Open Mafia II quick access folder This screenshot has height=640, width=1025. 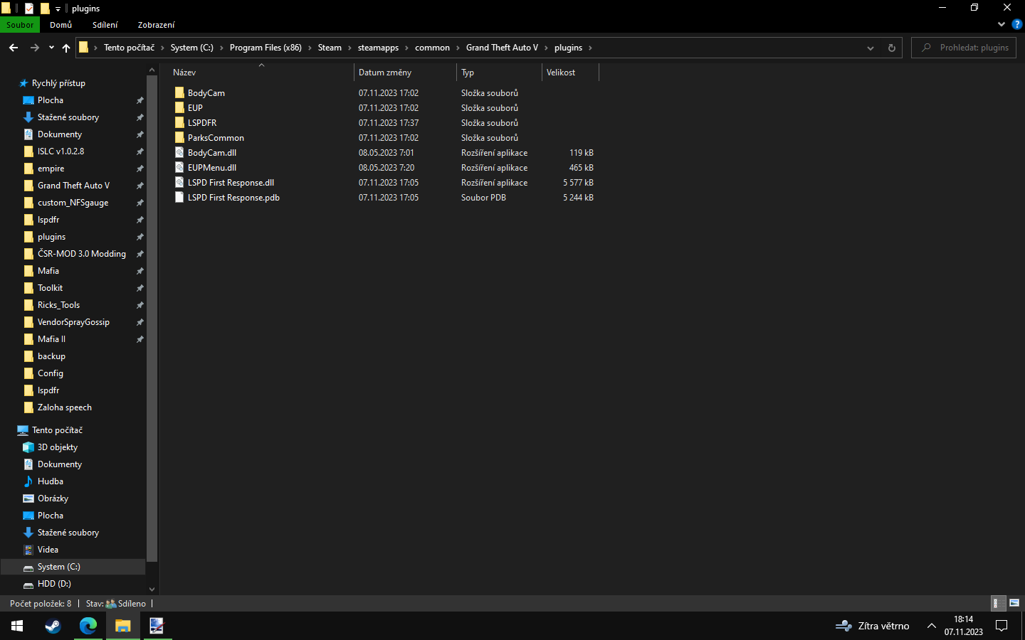click(x=51, y=339)
